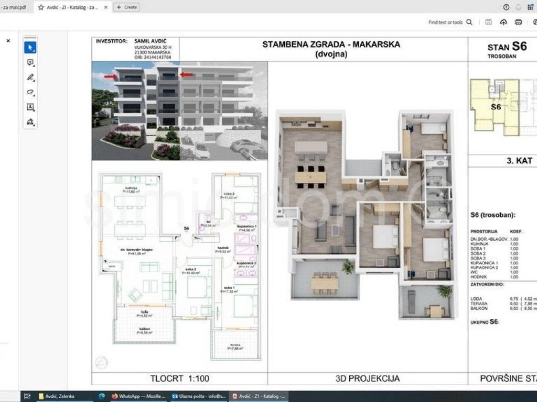Select the arrow selection tool
Screen dimensions: 537x402
tap(30, 47)
